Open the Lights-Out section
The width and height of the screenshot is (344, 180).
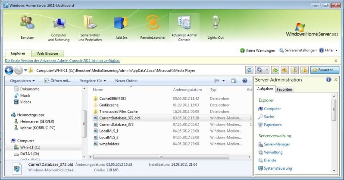216,27
